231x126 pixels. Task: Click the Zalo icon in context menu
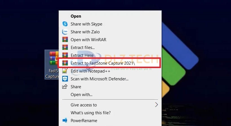pos(65,32)
